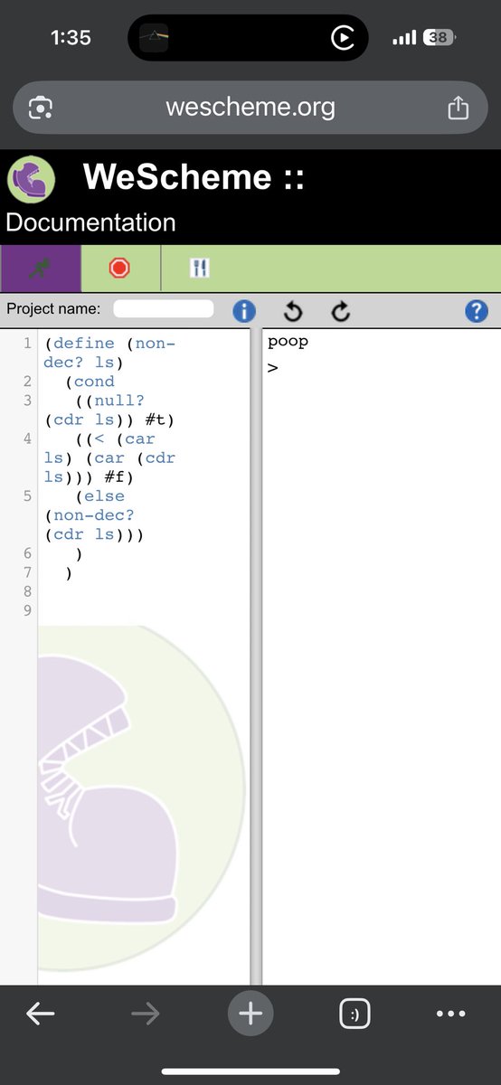Image resolution: width=501 pixels, height=1085 pixels.
Task: Click the "WeScheme ::" title text
Action: [194, 177]
